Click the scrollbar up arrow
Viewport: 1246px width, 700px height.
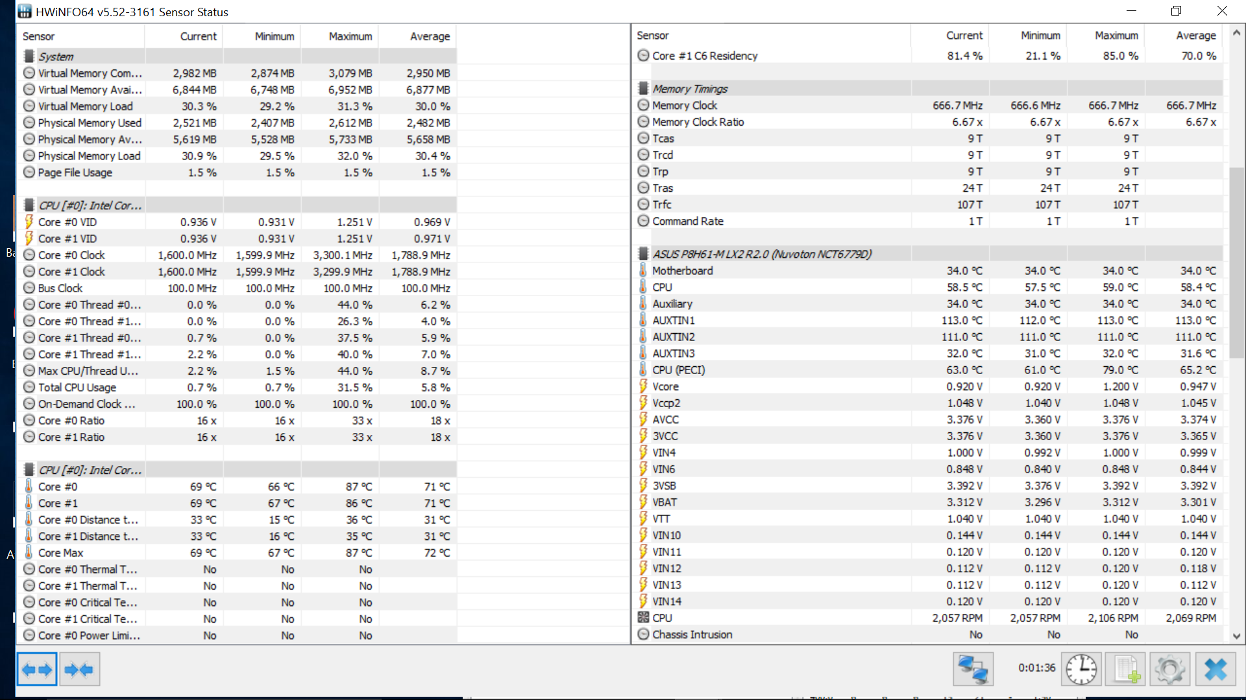click(x=1236, y=32)
